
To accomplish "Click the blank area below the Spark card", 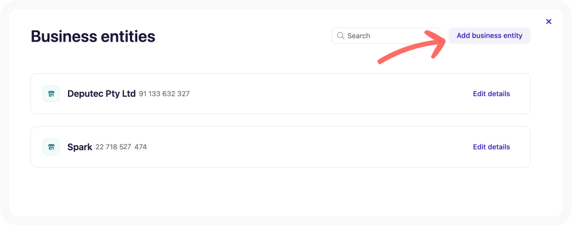I will point(281,191).
